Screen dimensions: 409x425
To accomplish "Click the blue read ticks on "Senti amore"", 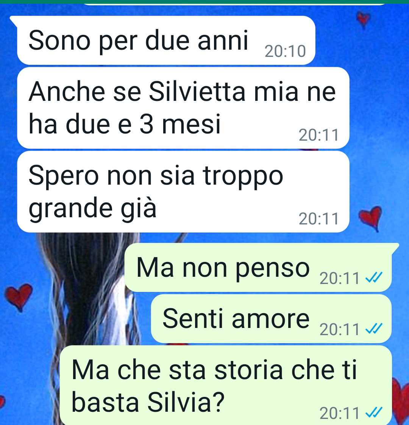I will (374, 328).
